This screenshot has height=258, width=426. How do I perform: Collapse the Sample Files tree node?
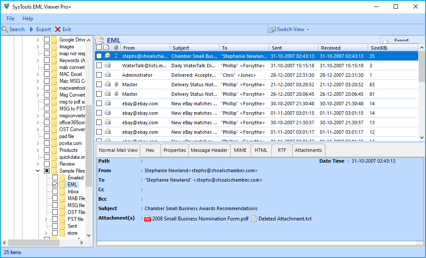(x=38, y=171)
